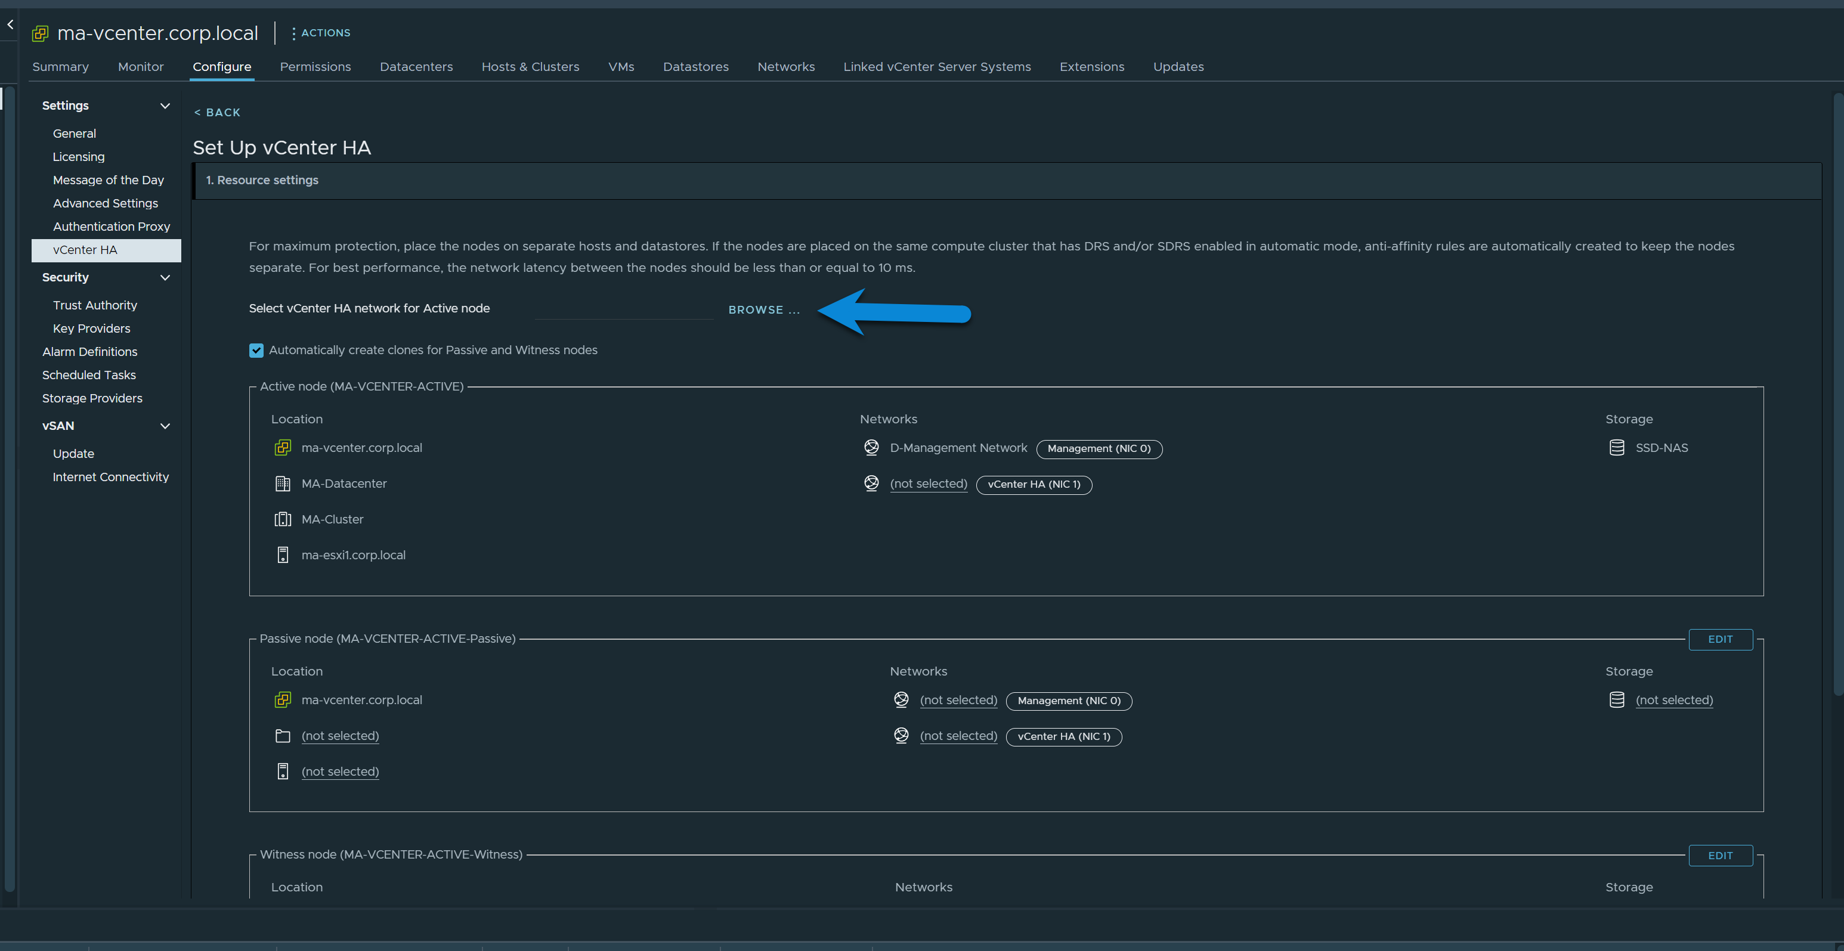Open Linked vCenter Server Systems tab

(x=937, y=67)
